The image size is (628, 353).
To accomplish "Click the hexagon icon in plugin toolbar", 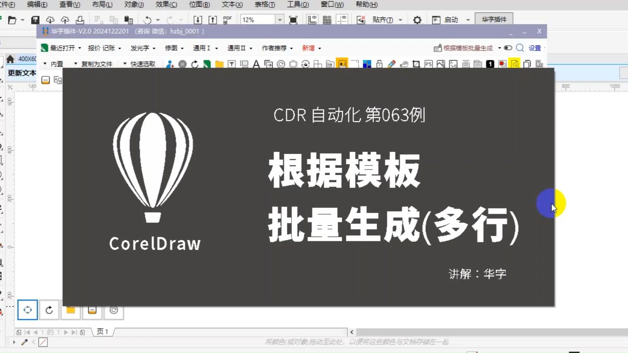I will click(293, 64).
